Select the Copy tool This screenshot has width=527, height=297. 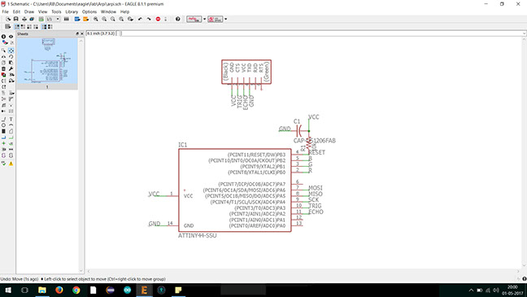[x=3, y=63]
